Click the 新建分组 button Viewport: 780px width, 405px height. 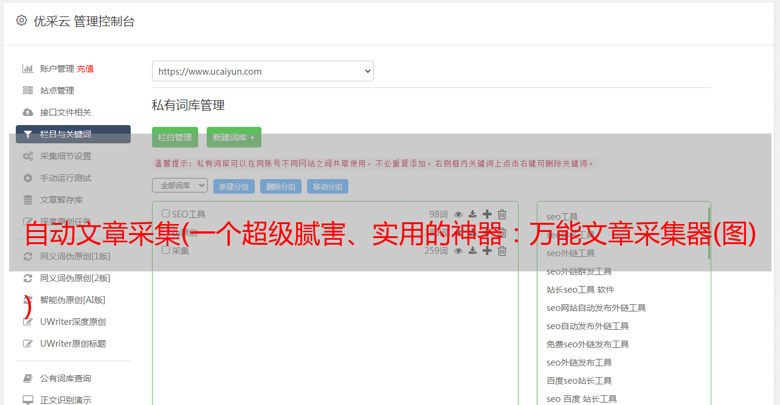point(234,186)
